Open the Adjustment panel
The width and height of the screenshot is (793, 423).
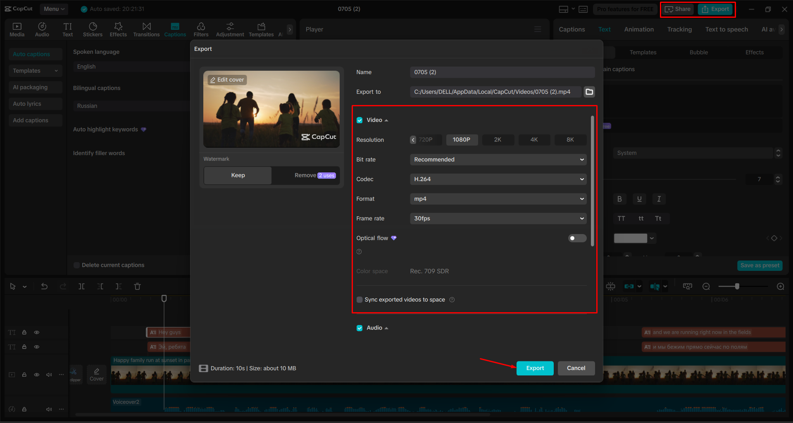click(x=230, y=29)
